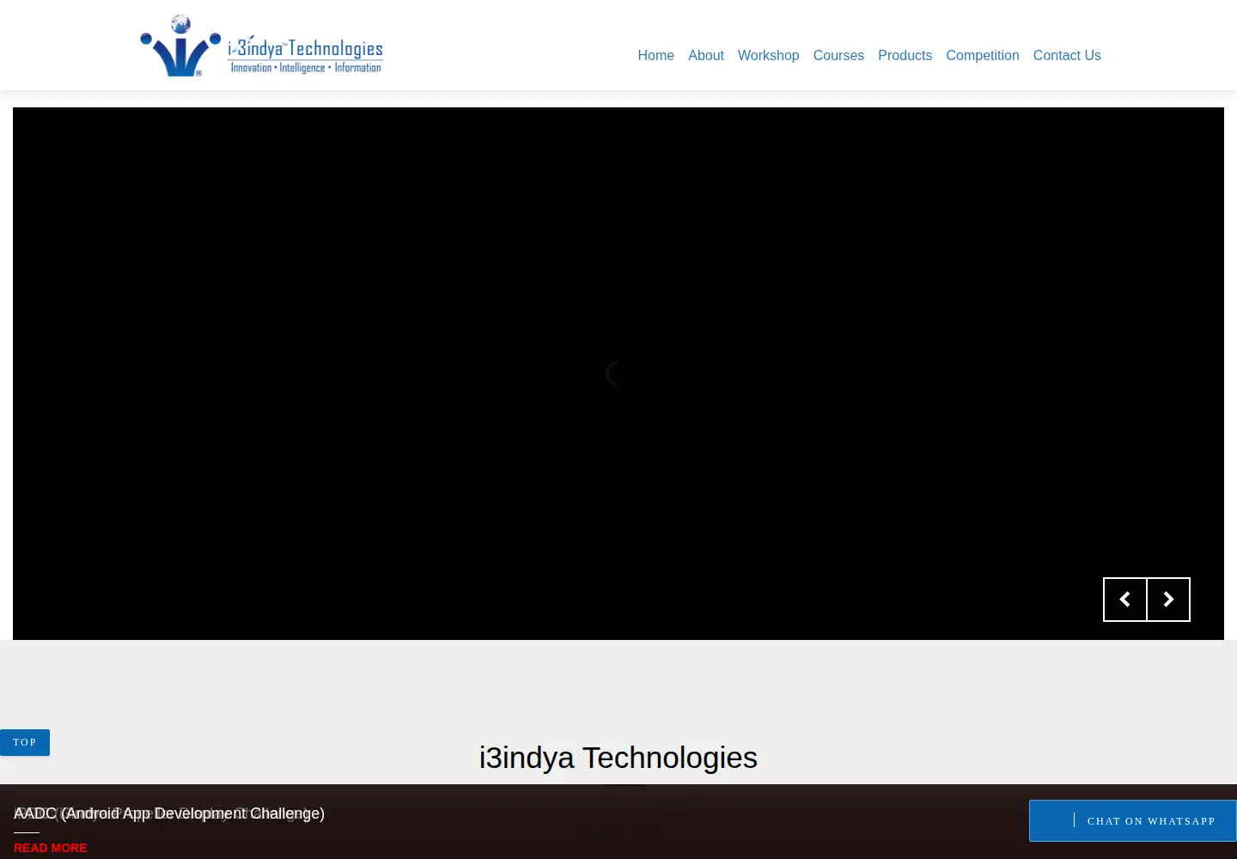Open the Home menu item
This screenshot has height=859, width=1237.
click(655, 55)
